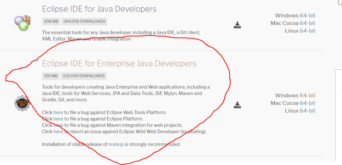Download Enterprise Java Windows 64-bit
The image size is (342, 165).
coord(307,95)
